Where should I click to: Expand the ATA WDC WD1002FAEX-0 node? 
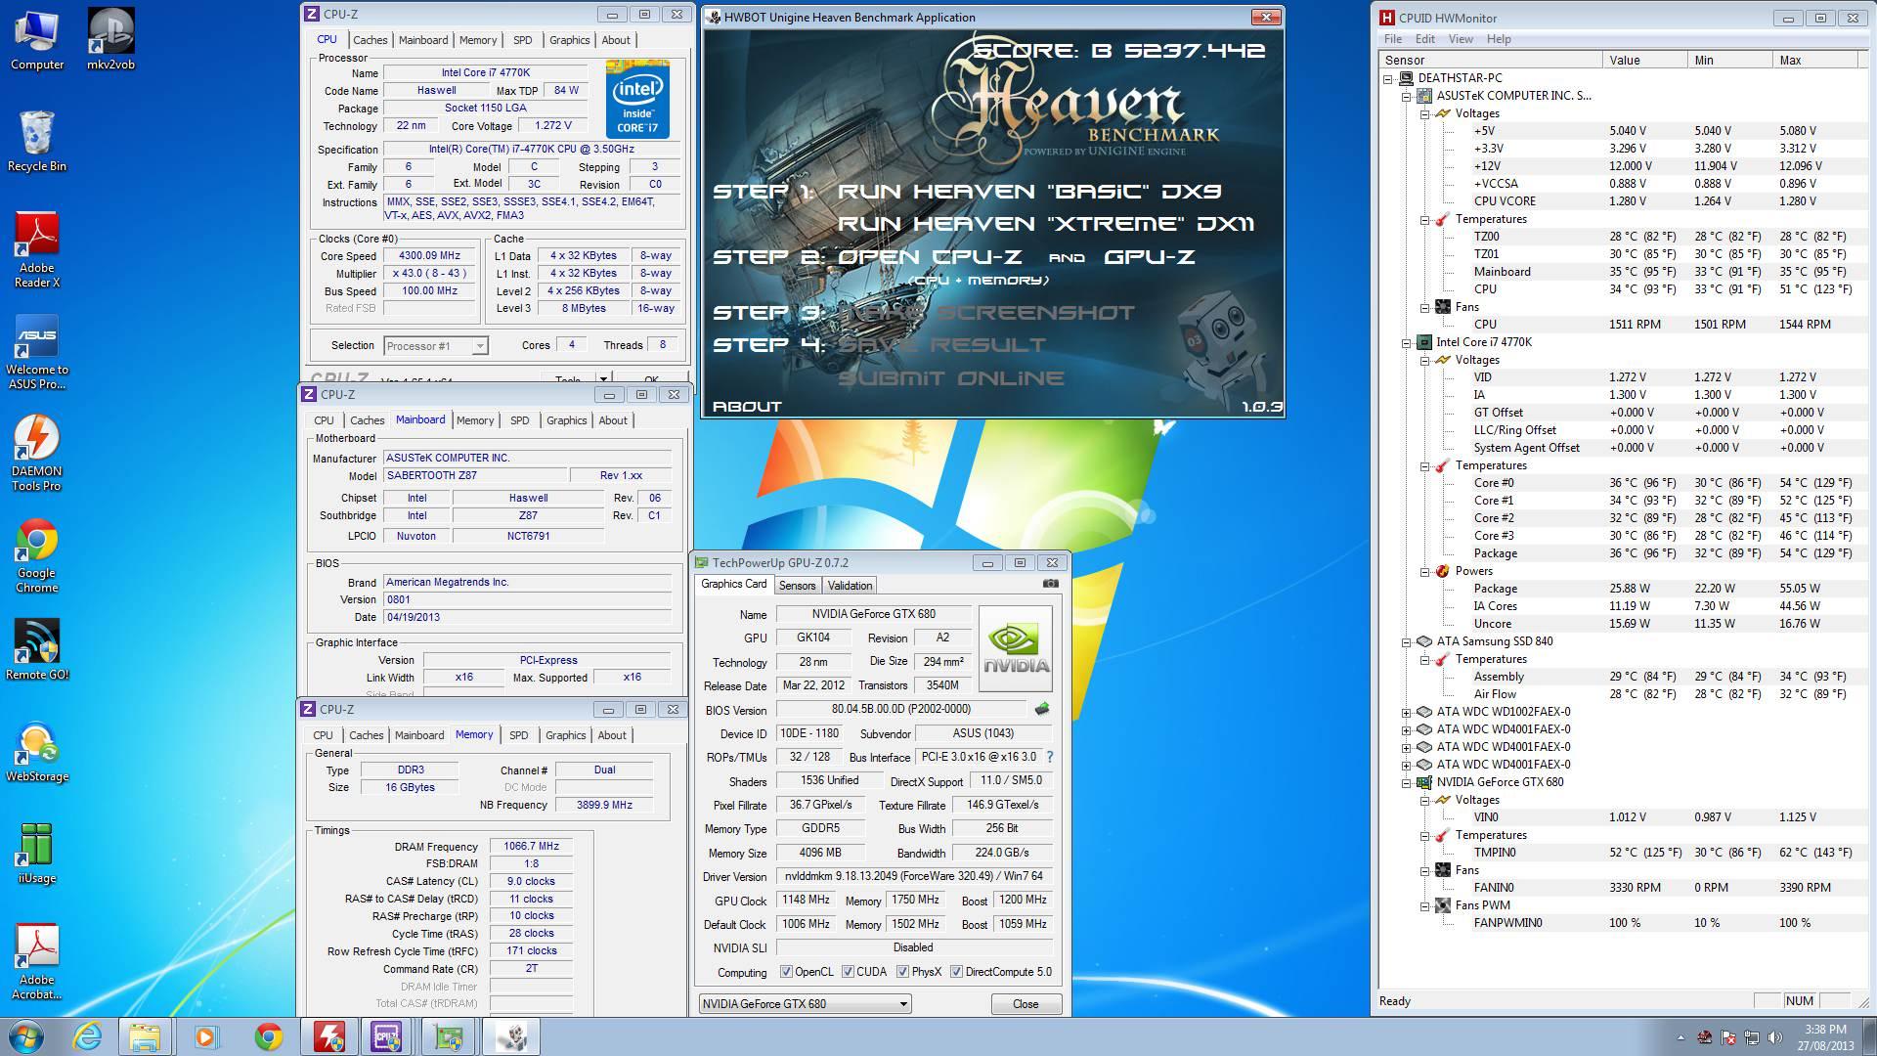pos(1407,712)
